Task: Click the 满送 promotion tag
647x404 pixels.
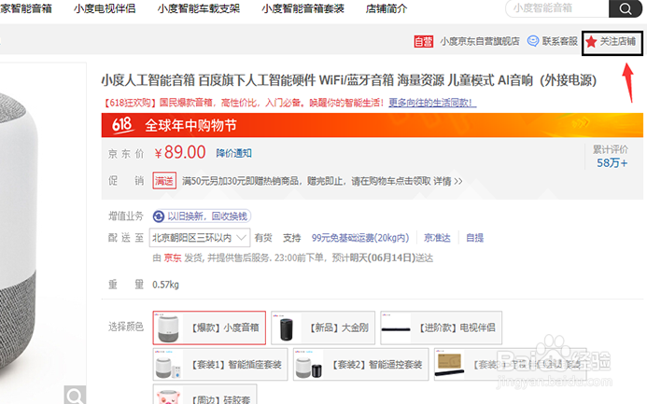Action: pyautogui.click(x=164, y=181)
